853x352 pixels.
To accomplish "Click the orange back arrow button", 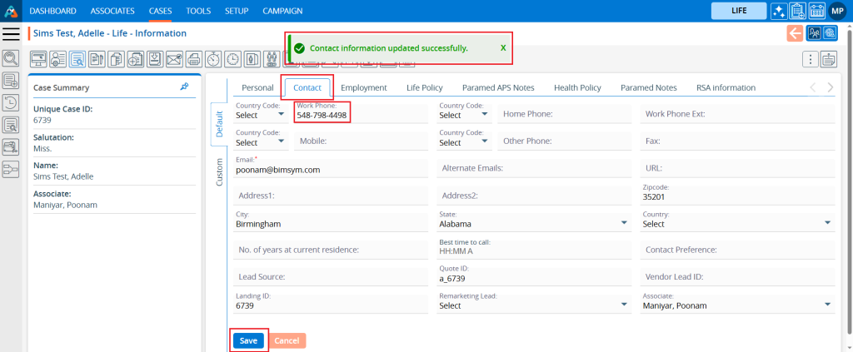I will [x=795, y=33].
